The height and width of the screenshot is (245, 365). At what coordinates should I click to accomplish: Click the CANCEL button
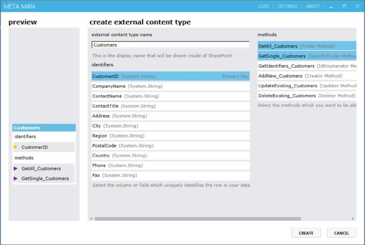pyautogui.click(x=341, y=233)
